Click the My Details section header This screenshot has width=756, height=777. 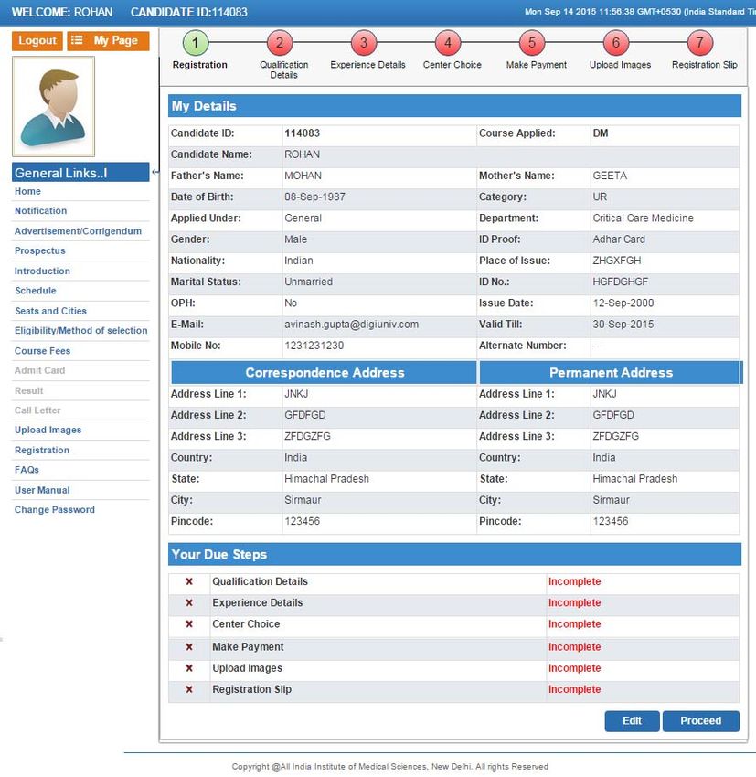(455, 106)
